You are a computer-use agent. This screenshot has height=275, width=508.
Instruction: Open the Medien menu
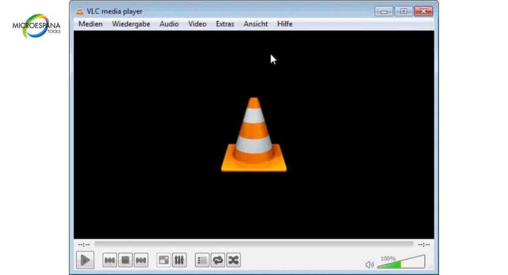pyautogui.click(x=90, y=24)
